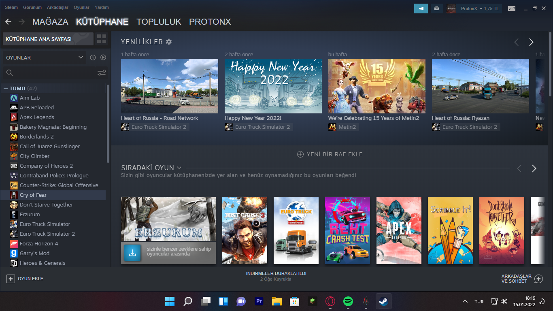The width and height of the screenshot is (553, 311).
Task: Click the Forza Horizon 4 list icon
Action: click(13, 243)
